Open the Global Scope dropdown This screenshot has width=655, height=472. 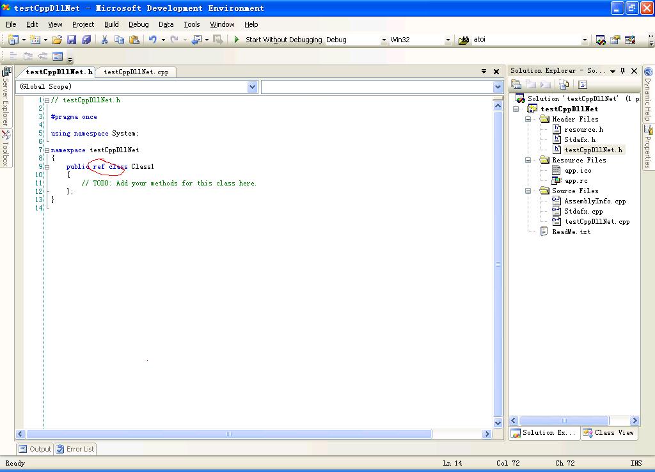tap(252, 86)
